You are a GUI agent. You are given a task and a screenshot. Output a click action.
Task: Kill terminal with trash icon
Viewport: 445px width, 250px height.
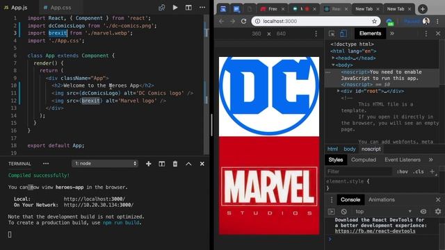pos(175,164)
